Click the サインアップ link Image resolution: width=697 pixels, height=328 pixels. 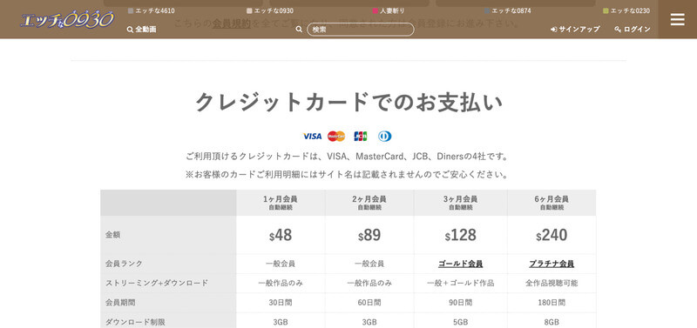pos(575,30)
